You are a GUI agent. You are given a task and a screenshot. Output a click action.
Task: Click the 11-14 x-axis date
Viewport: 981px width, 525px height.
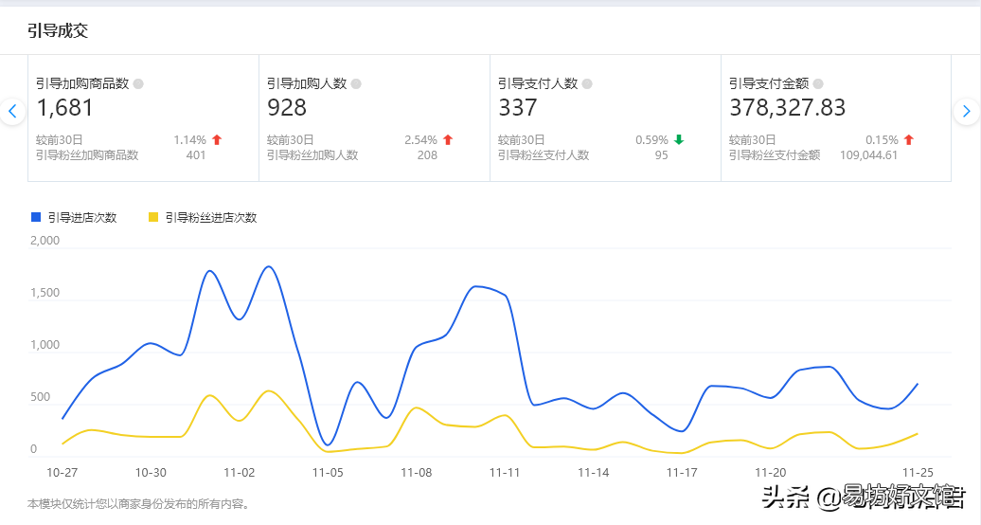593,473
